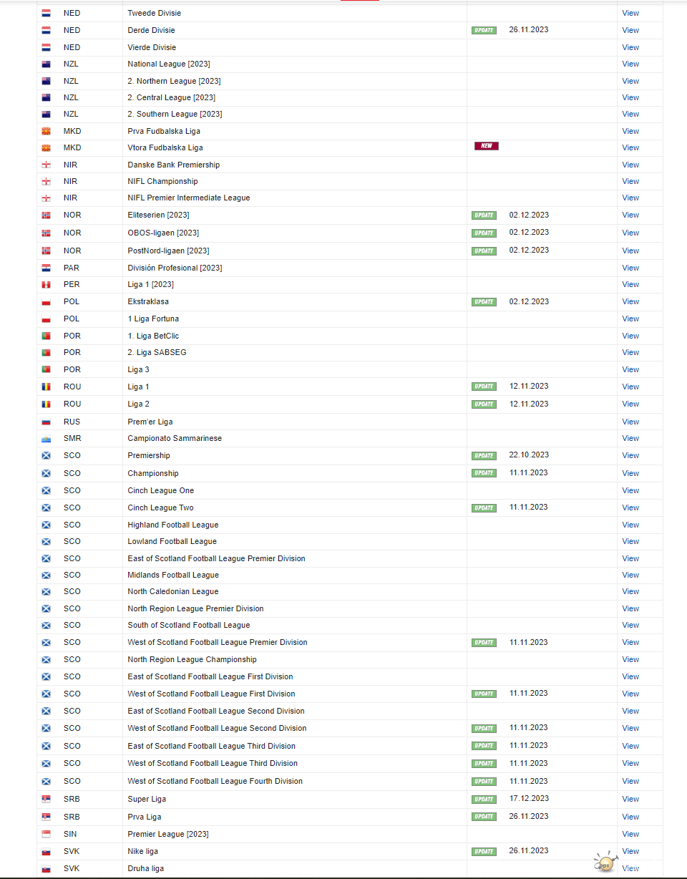Click the floating badge icon at bottom right
This screenshot has height=879, width=687.
pyautogui.click(x=605, y=861)
